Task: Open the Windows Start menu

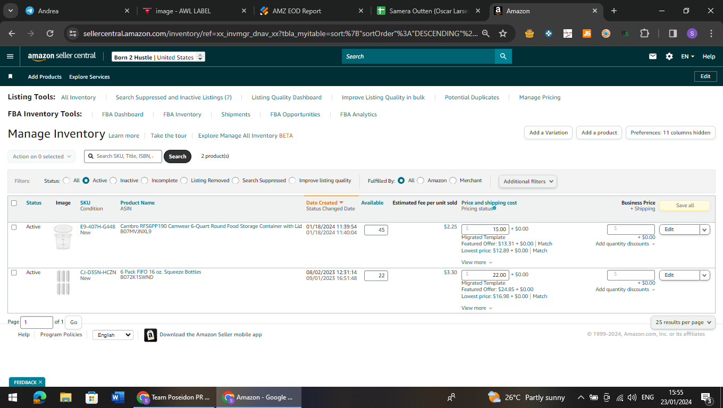Action: 13,397
